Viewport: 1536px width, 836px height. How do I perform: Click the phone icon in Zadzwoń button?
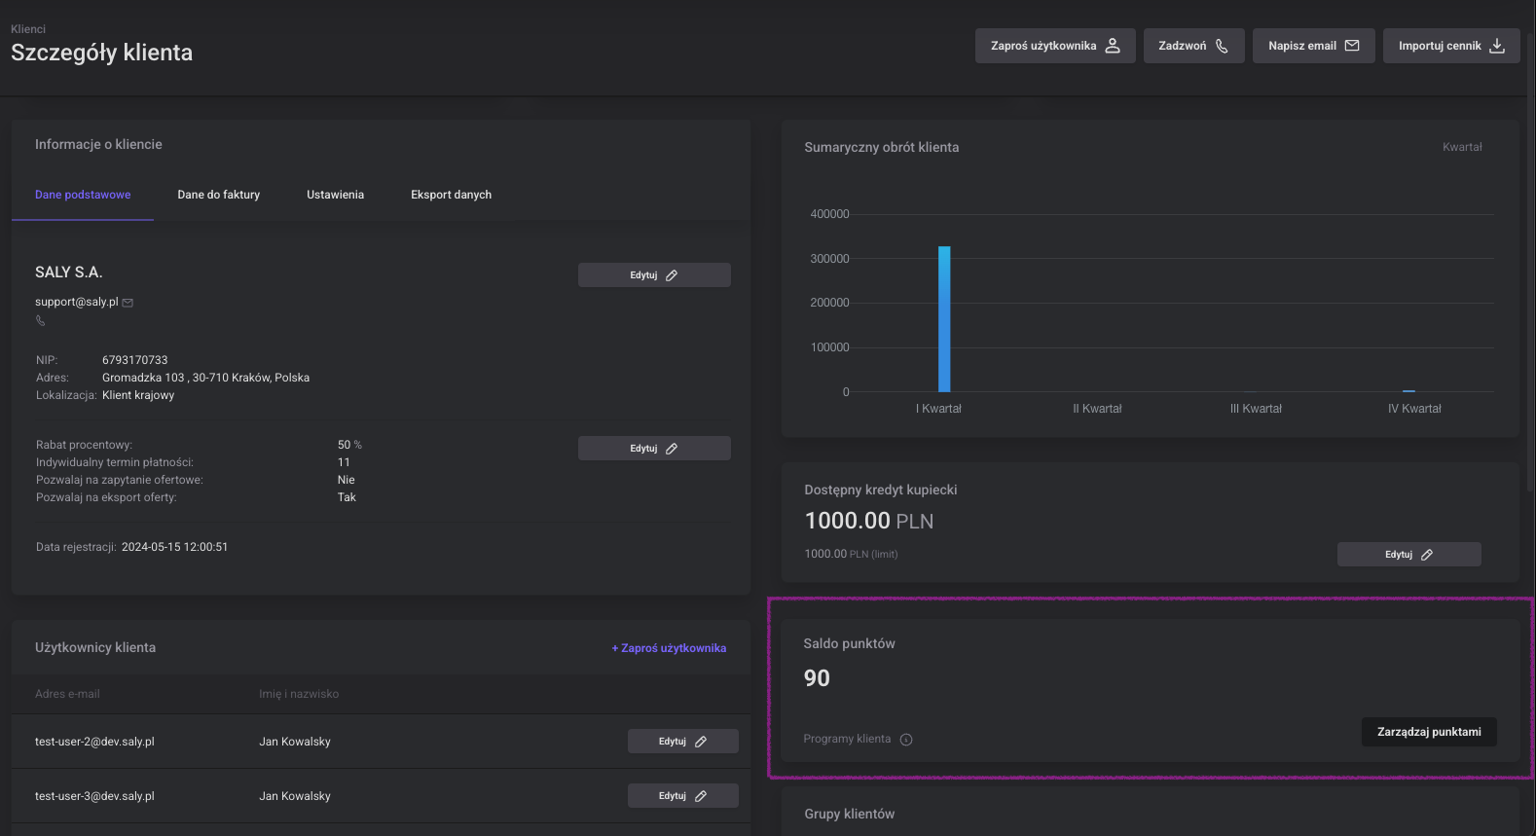tap(1222, 46)
